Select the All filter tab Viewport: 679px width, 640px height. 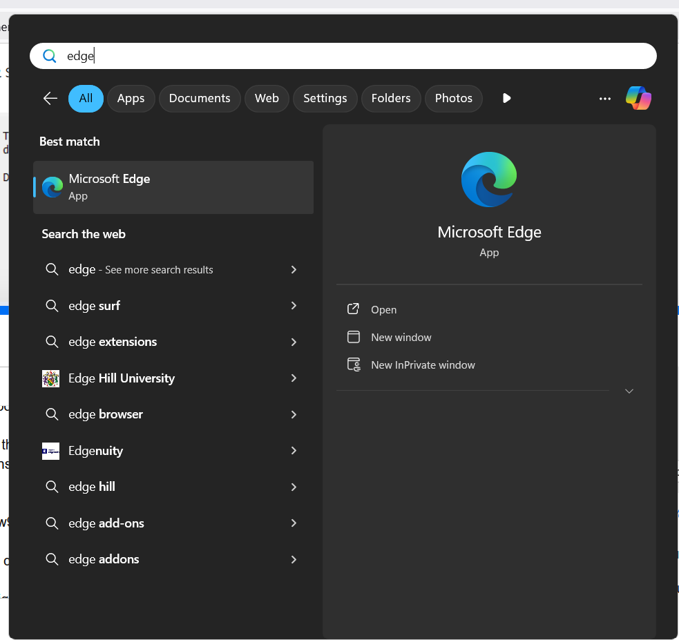click(86, 98)
